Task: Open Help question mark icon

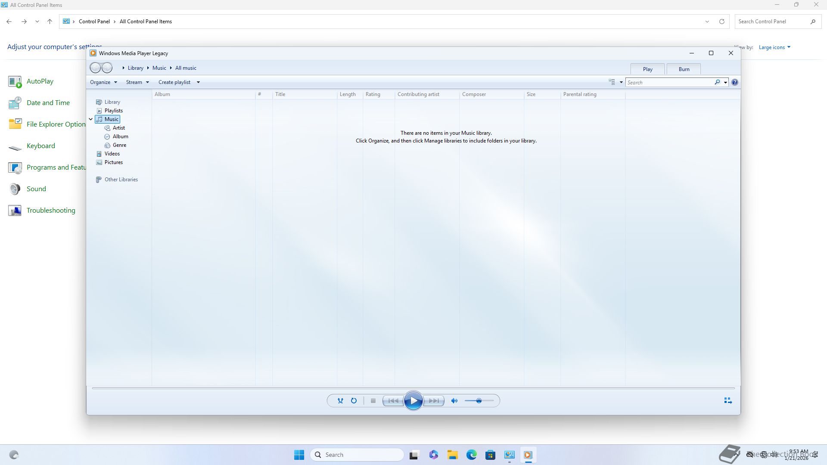Action: click(735, 82)
